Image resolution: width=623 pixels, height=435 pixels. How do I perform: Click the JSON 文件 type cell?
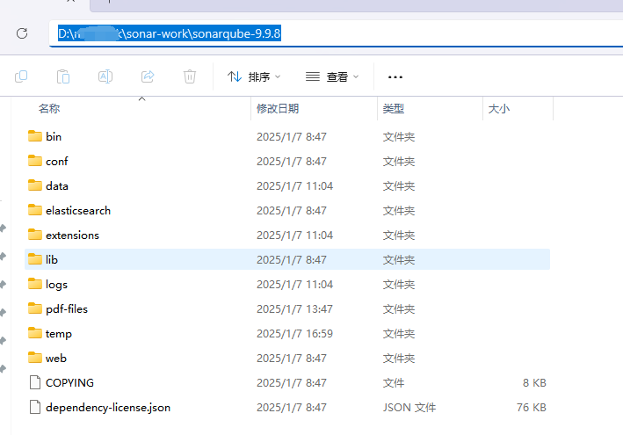coord(409,407)
